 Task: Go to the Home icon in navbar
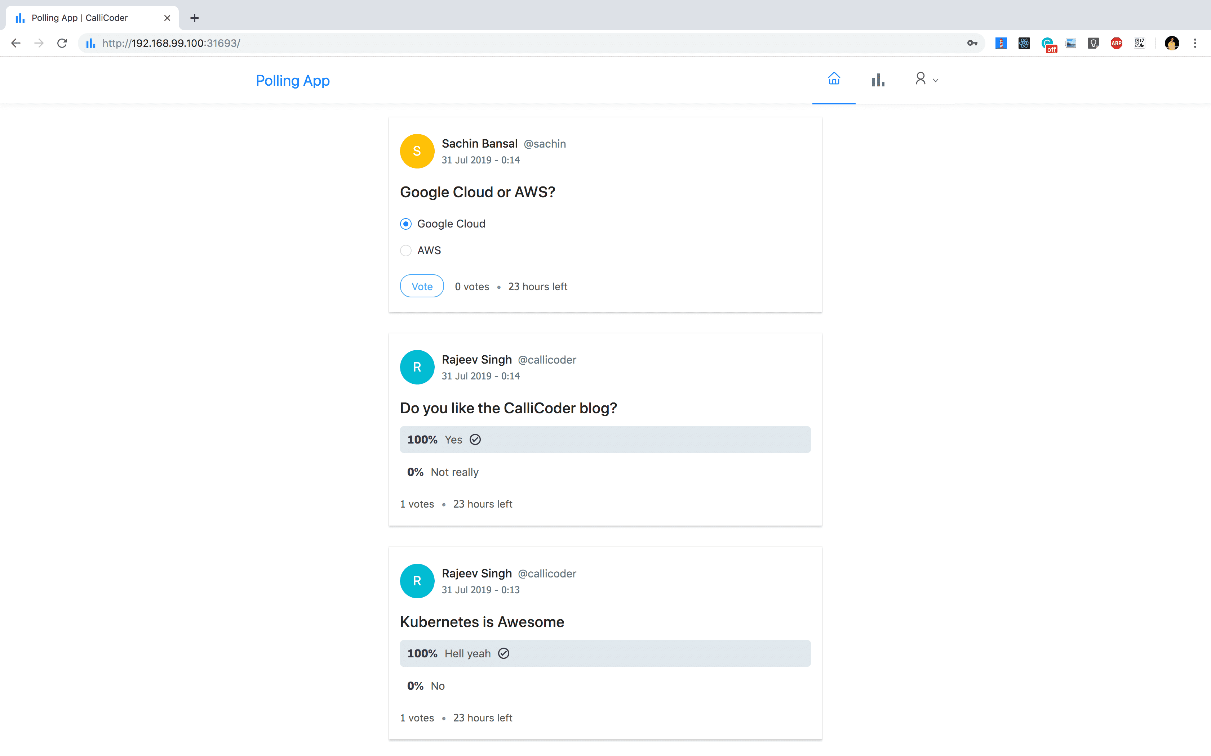834,79
